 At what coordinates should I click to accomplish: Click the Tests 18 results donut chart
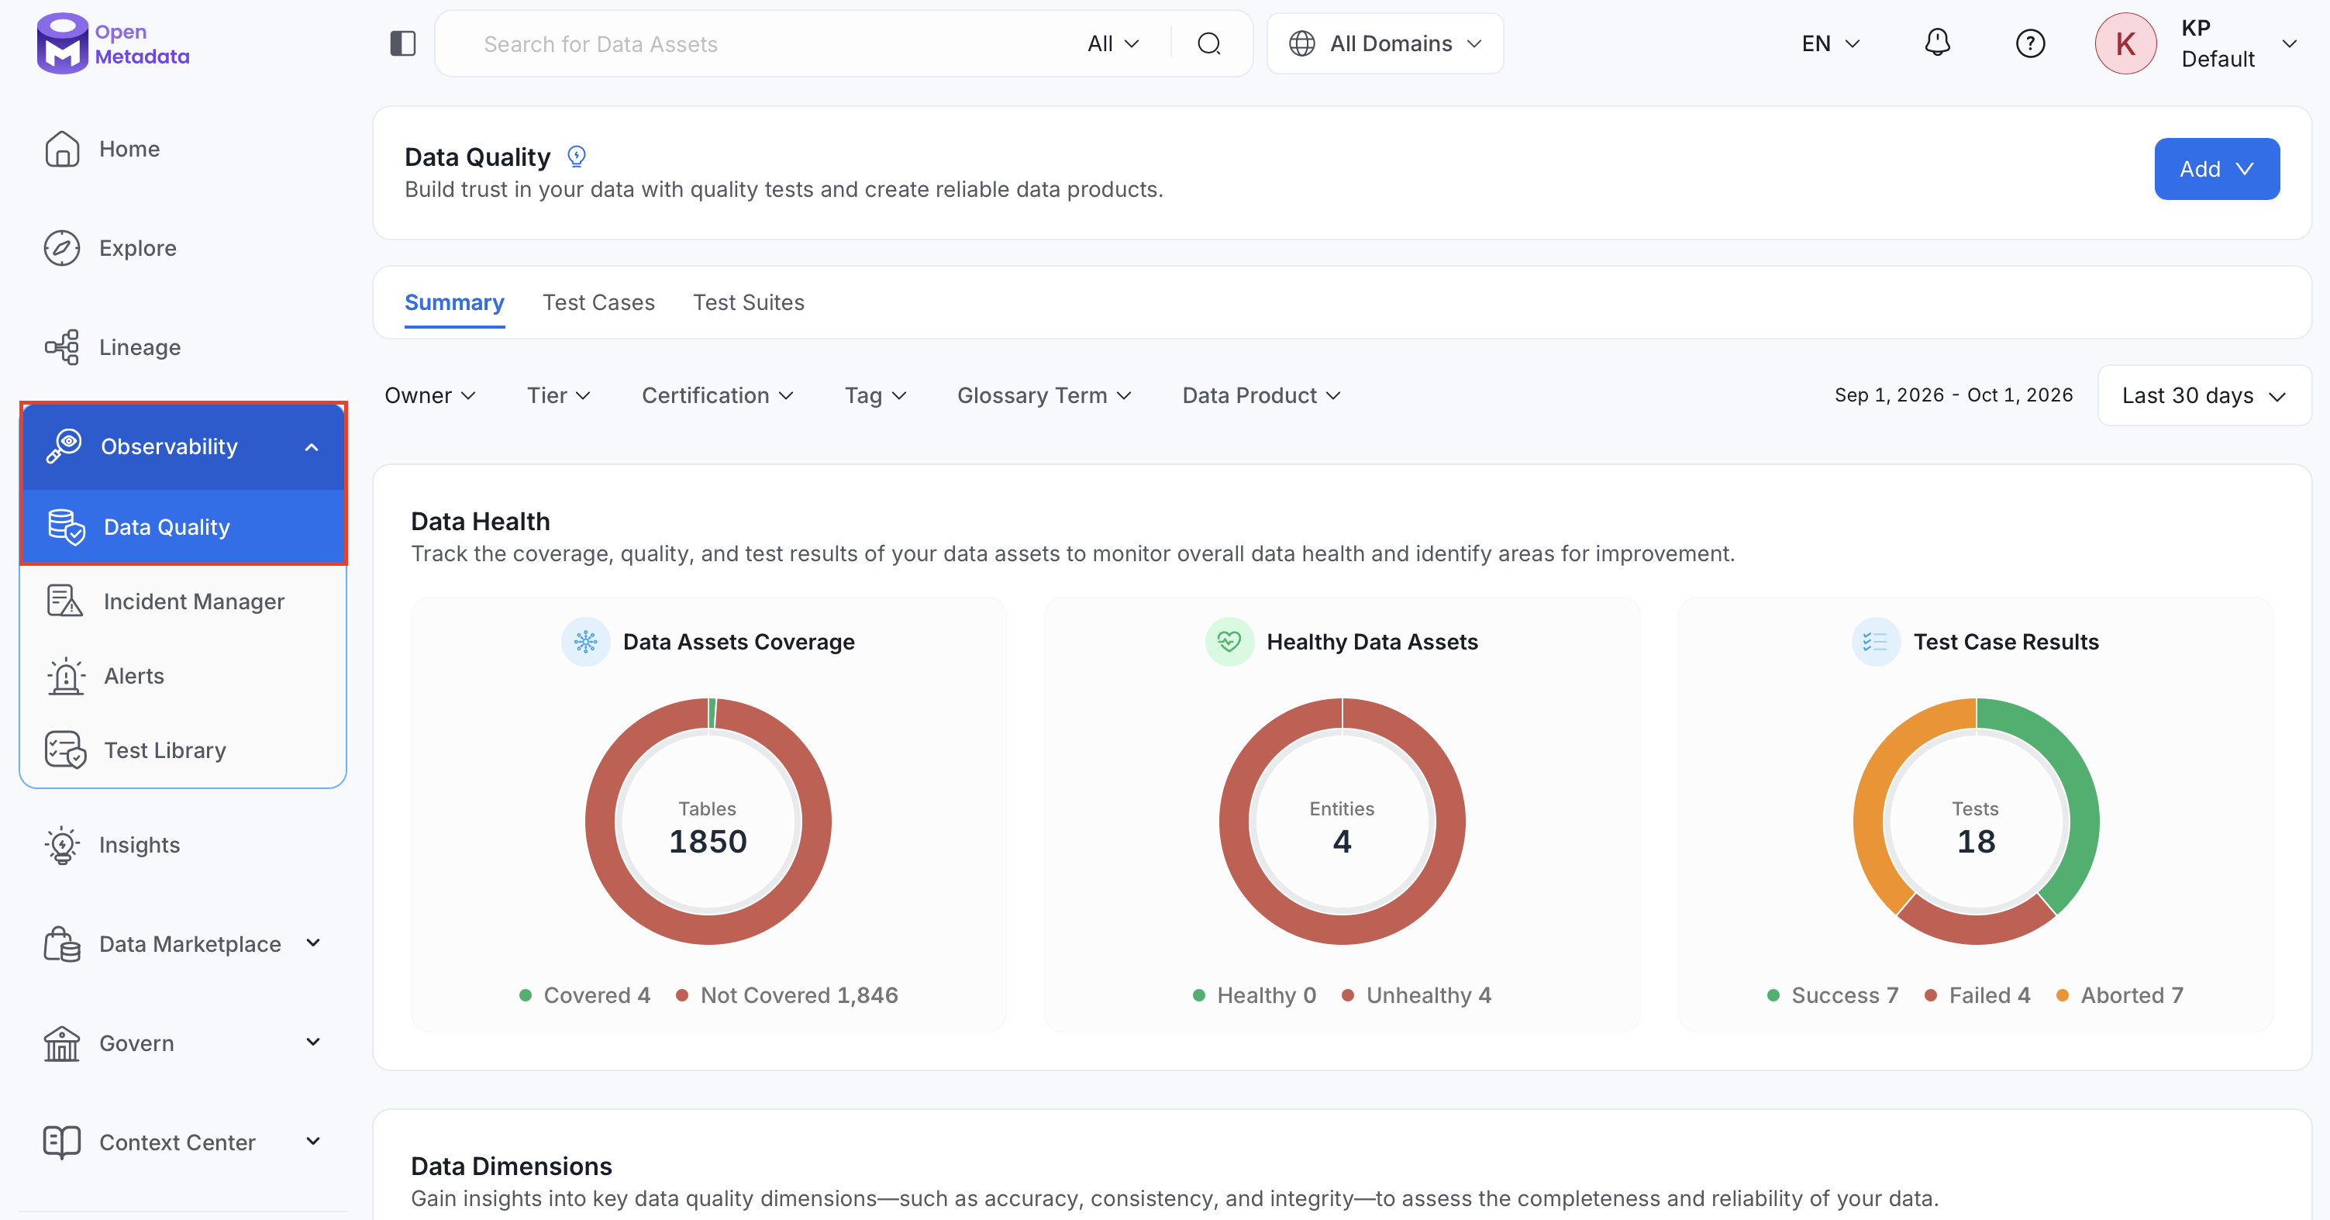click(1976, 821)
